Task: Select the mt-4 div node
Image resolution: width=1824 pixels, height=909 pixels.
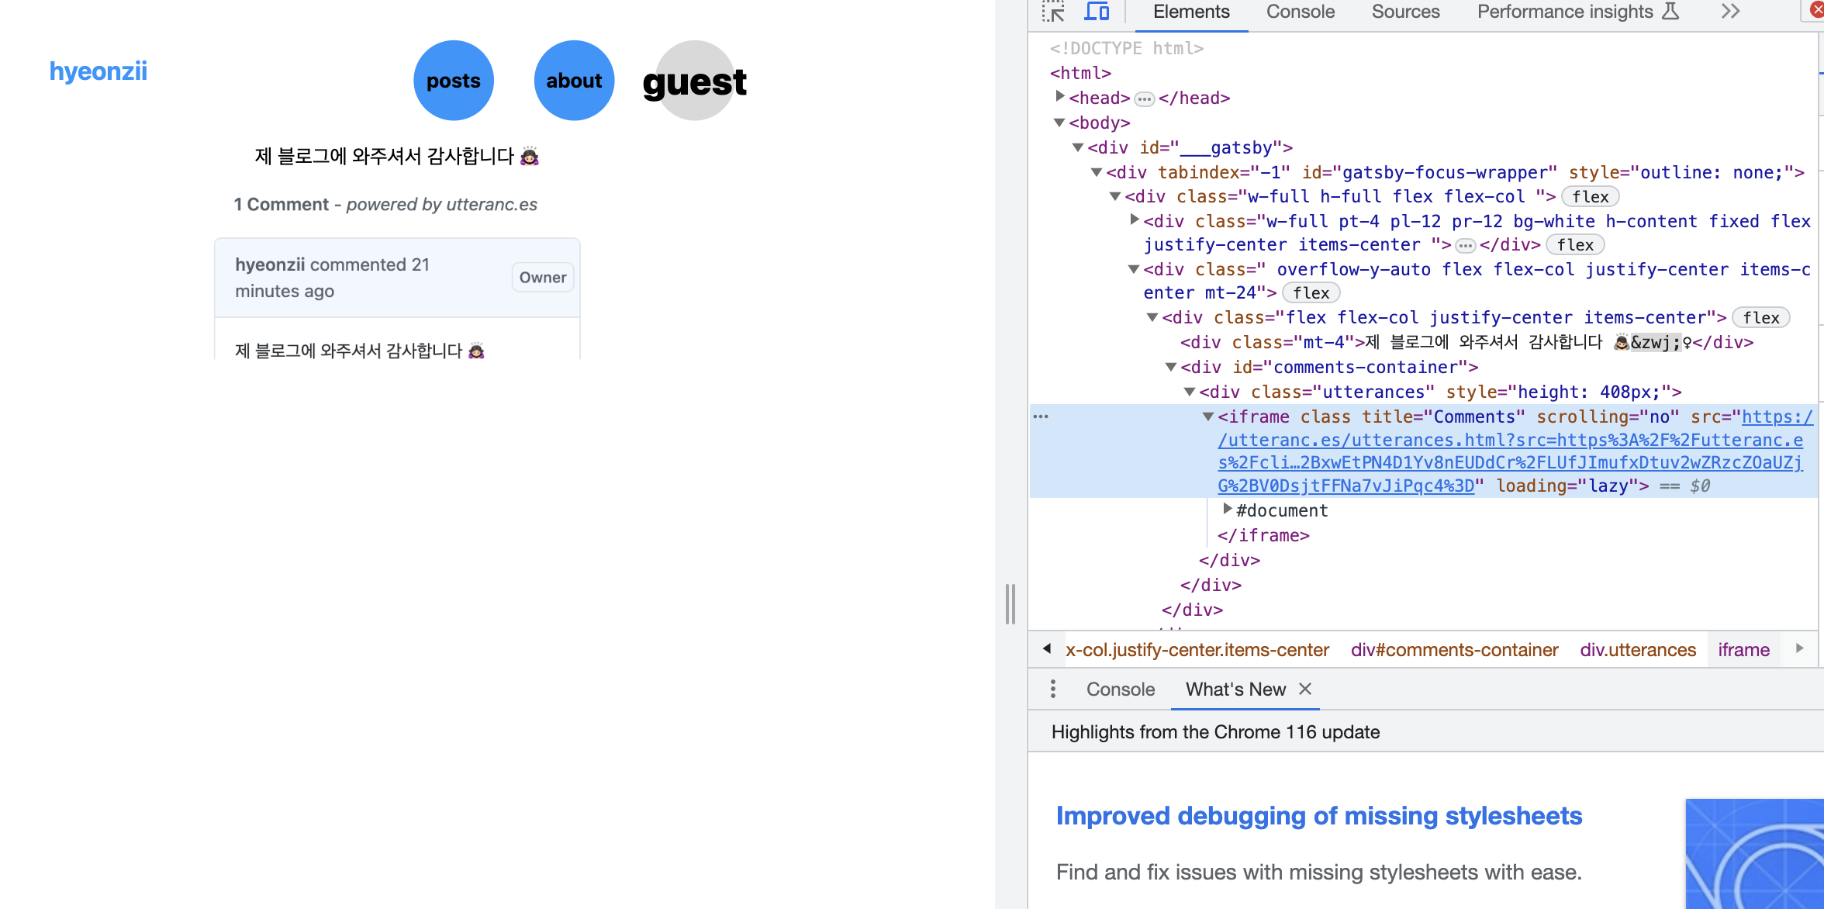Action: point(1466,343)
